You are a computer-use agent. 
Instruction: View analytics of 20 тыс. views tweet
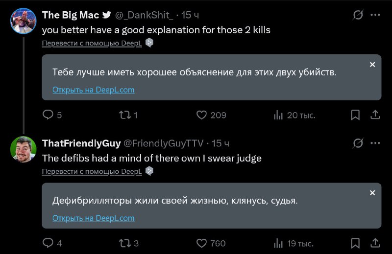(278, 115)
